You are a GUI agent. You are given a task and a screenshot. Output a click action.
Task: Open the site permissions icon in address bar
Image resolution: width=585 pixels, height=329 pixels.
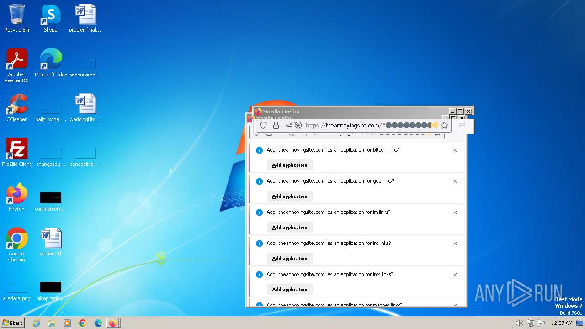click(x=288, y=125)
